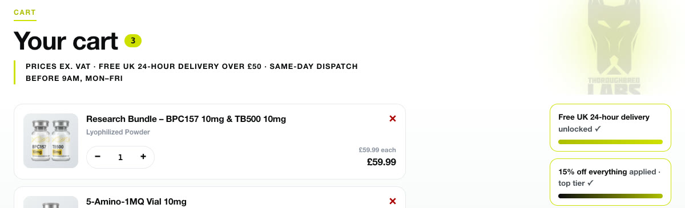Open the Research Bundle BPC157 & TB500 title
The width and height of the screenshot is (685, 208).
(x=186, y=119)
